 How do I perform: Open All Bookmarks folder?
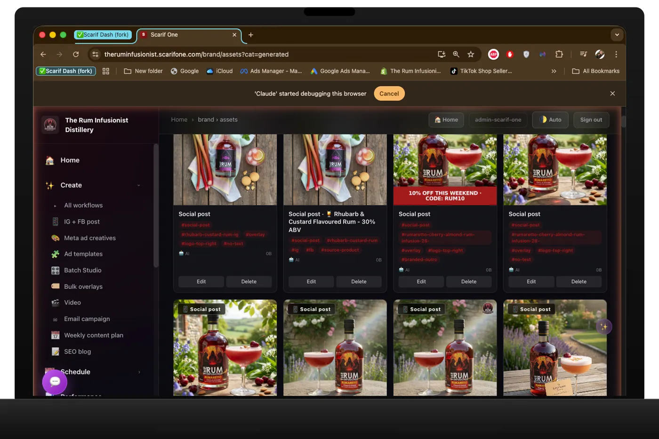coord(595,71)
